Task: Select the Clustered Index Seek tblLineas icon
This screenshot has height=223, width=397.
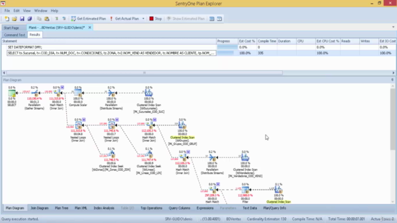Action: (149, 154)
